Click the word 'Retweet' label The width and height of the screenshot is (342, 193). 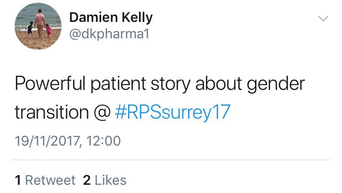point(50,180)
